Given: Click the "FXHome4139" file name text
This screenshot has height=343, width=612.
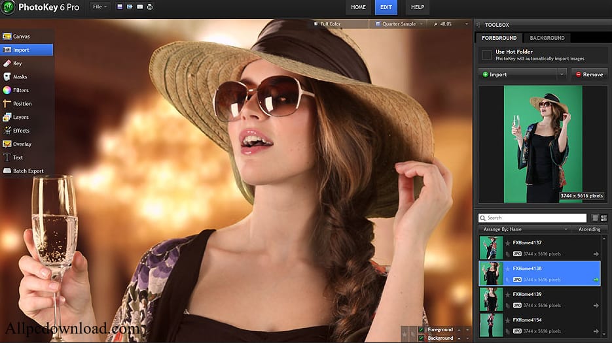Looking at the screenshot, I should pyautogui.click(x=527, y=294).
